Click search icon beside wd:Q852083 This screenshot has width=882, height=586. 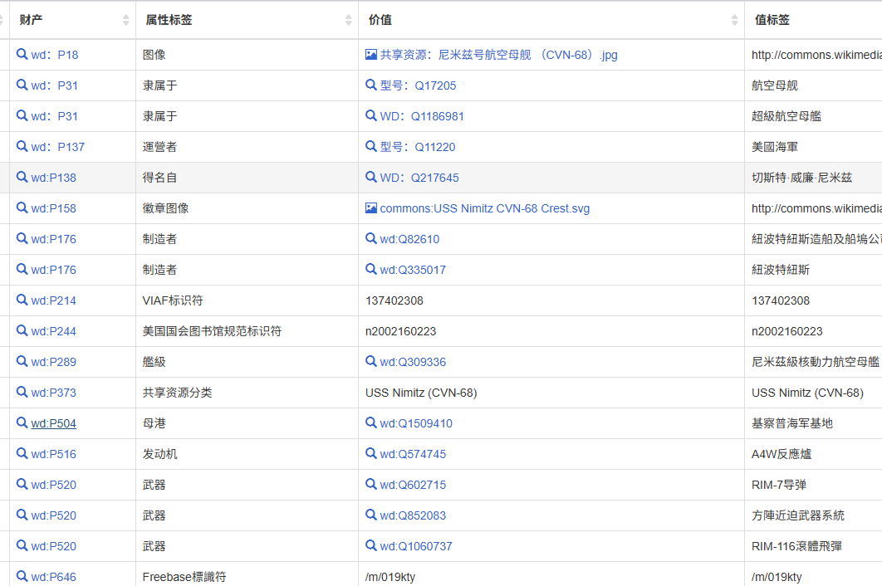coord(371,515)
